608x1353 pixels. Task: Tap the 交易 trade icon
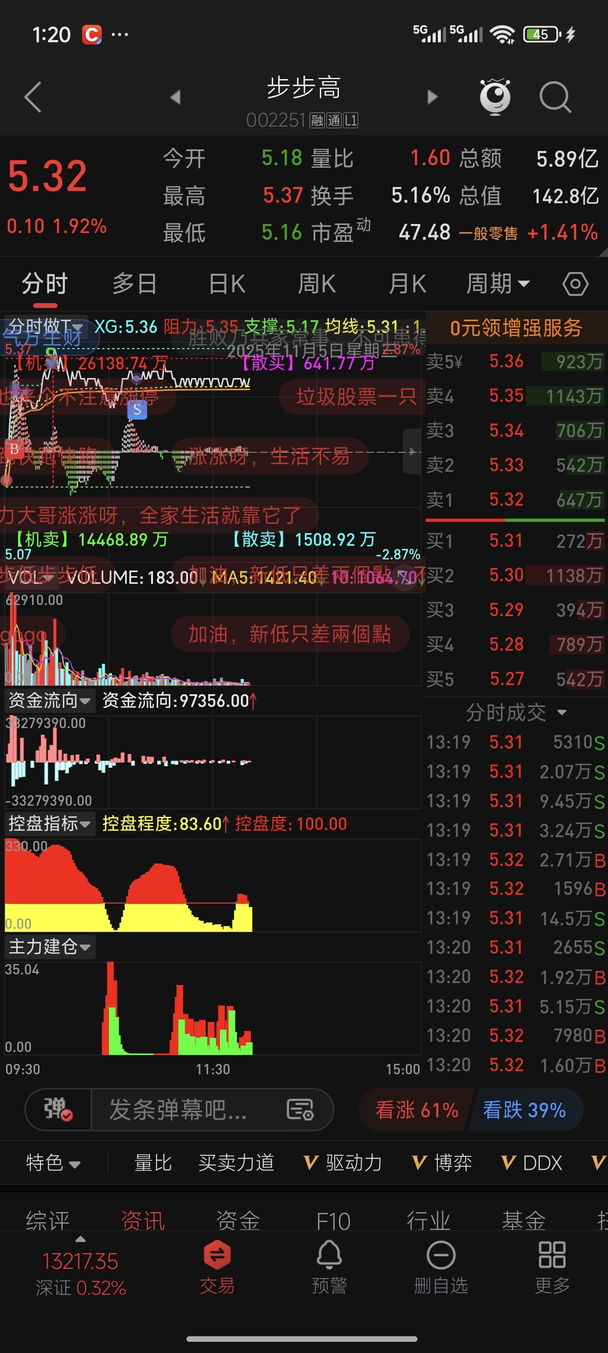tap(217, 1267)
